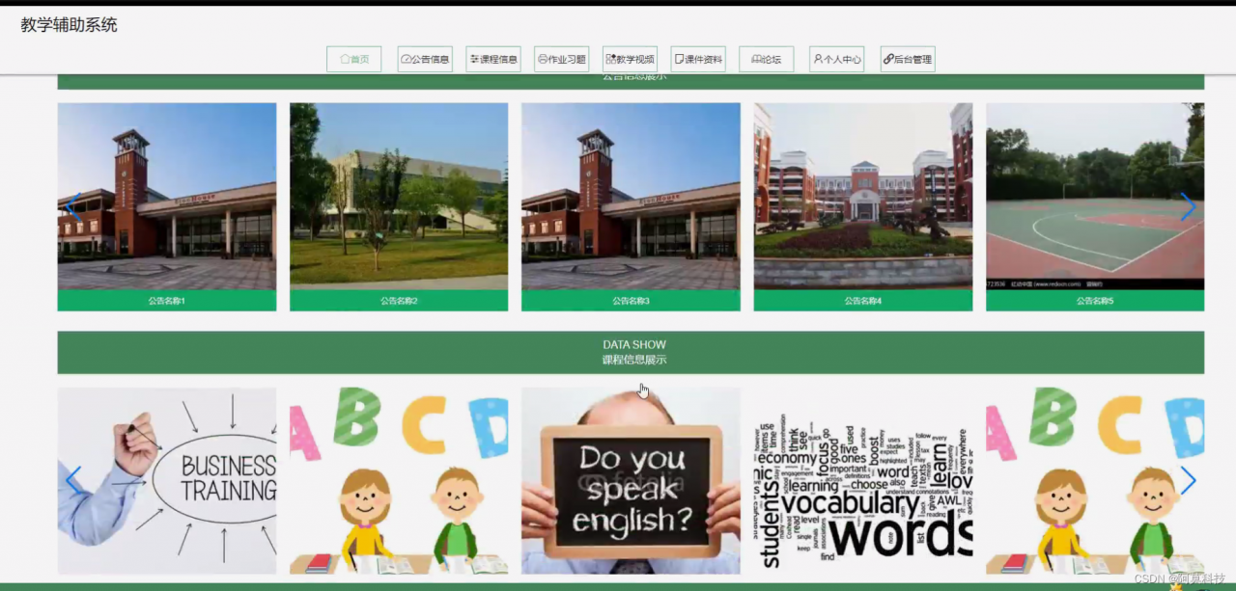Click the left arrow of course carousel
Screen dimensions: 1236x591
(x=73, y=480)
